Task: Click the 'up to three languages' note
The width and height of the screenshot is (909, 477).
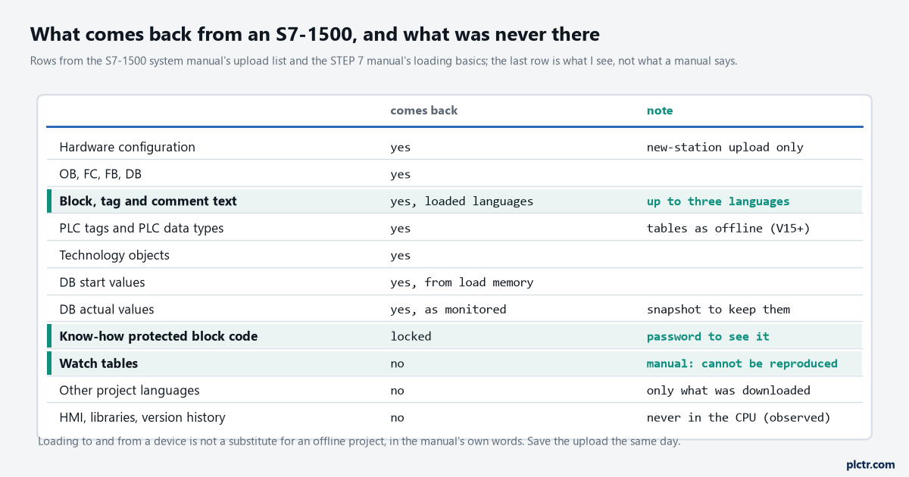Action: (717, 201)
